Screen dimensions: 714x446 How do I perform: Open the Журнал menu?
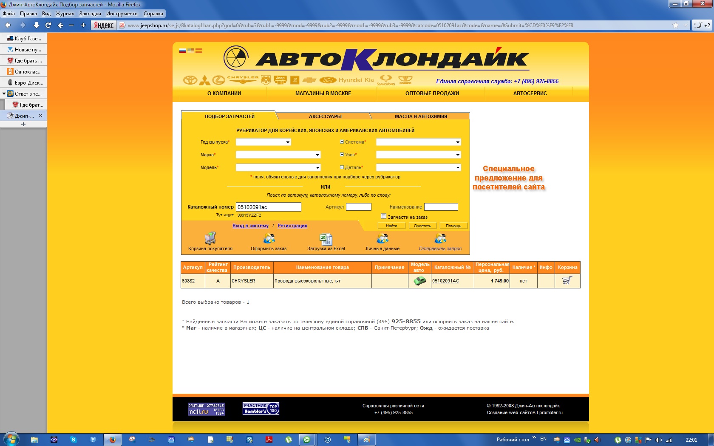coord(65,14)
